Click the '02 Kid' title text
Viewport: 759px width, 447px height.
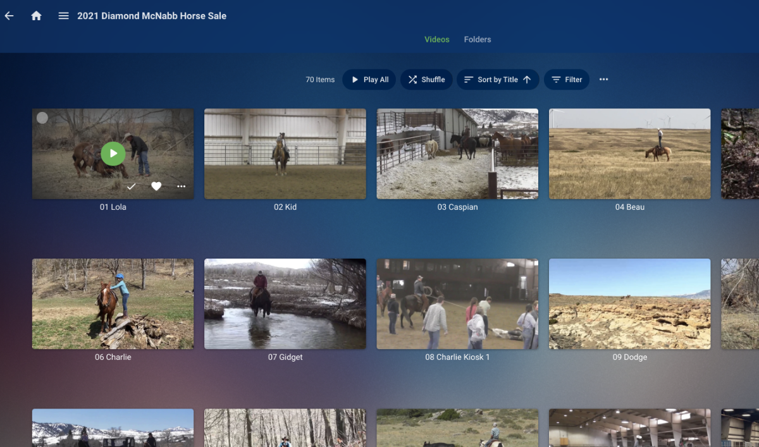click(x=285, y=207)
